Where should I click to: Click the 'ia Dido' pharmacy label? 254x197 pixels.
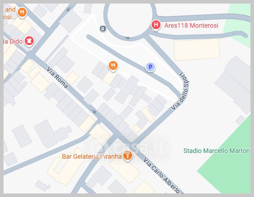pyautogui.click(x=13, y=42)
